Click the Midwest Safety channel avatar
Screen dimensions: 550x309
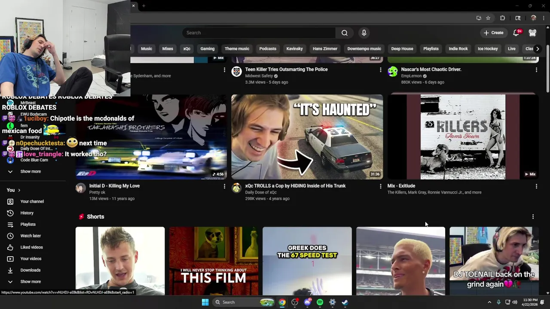click(236, 72)
